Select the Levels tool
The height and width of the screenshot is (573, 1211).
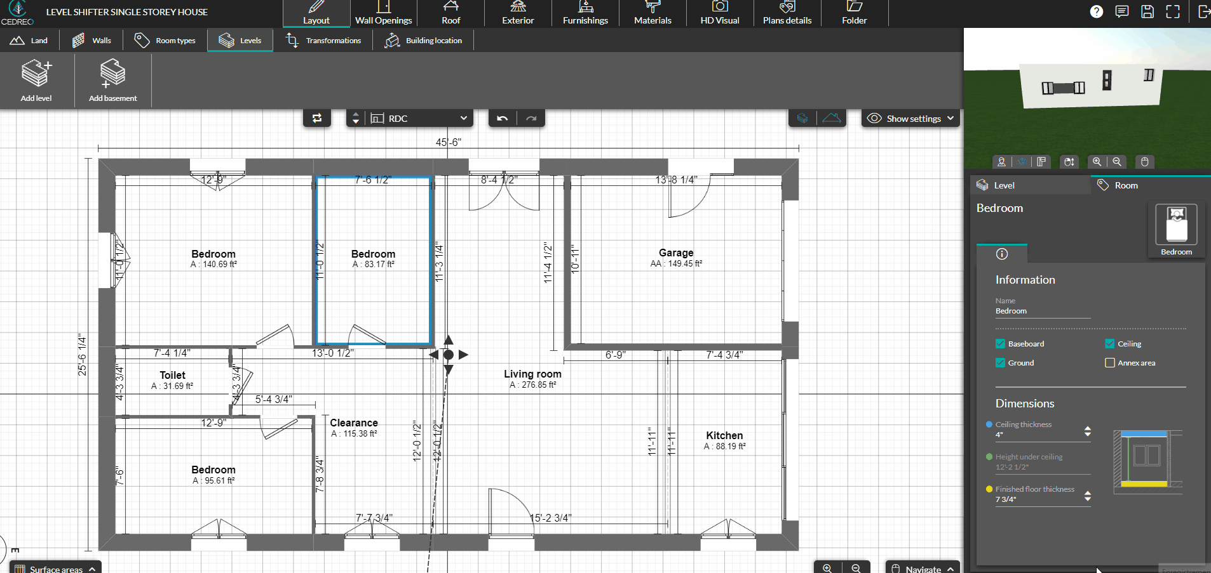point(240,40)
